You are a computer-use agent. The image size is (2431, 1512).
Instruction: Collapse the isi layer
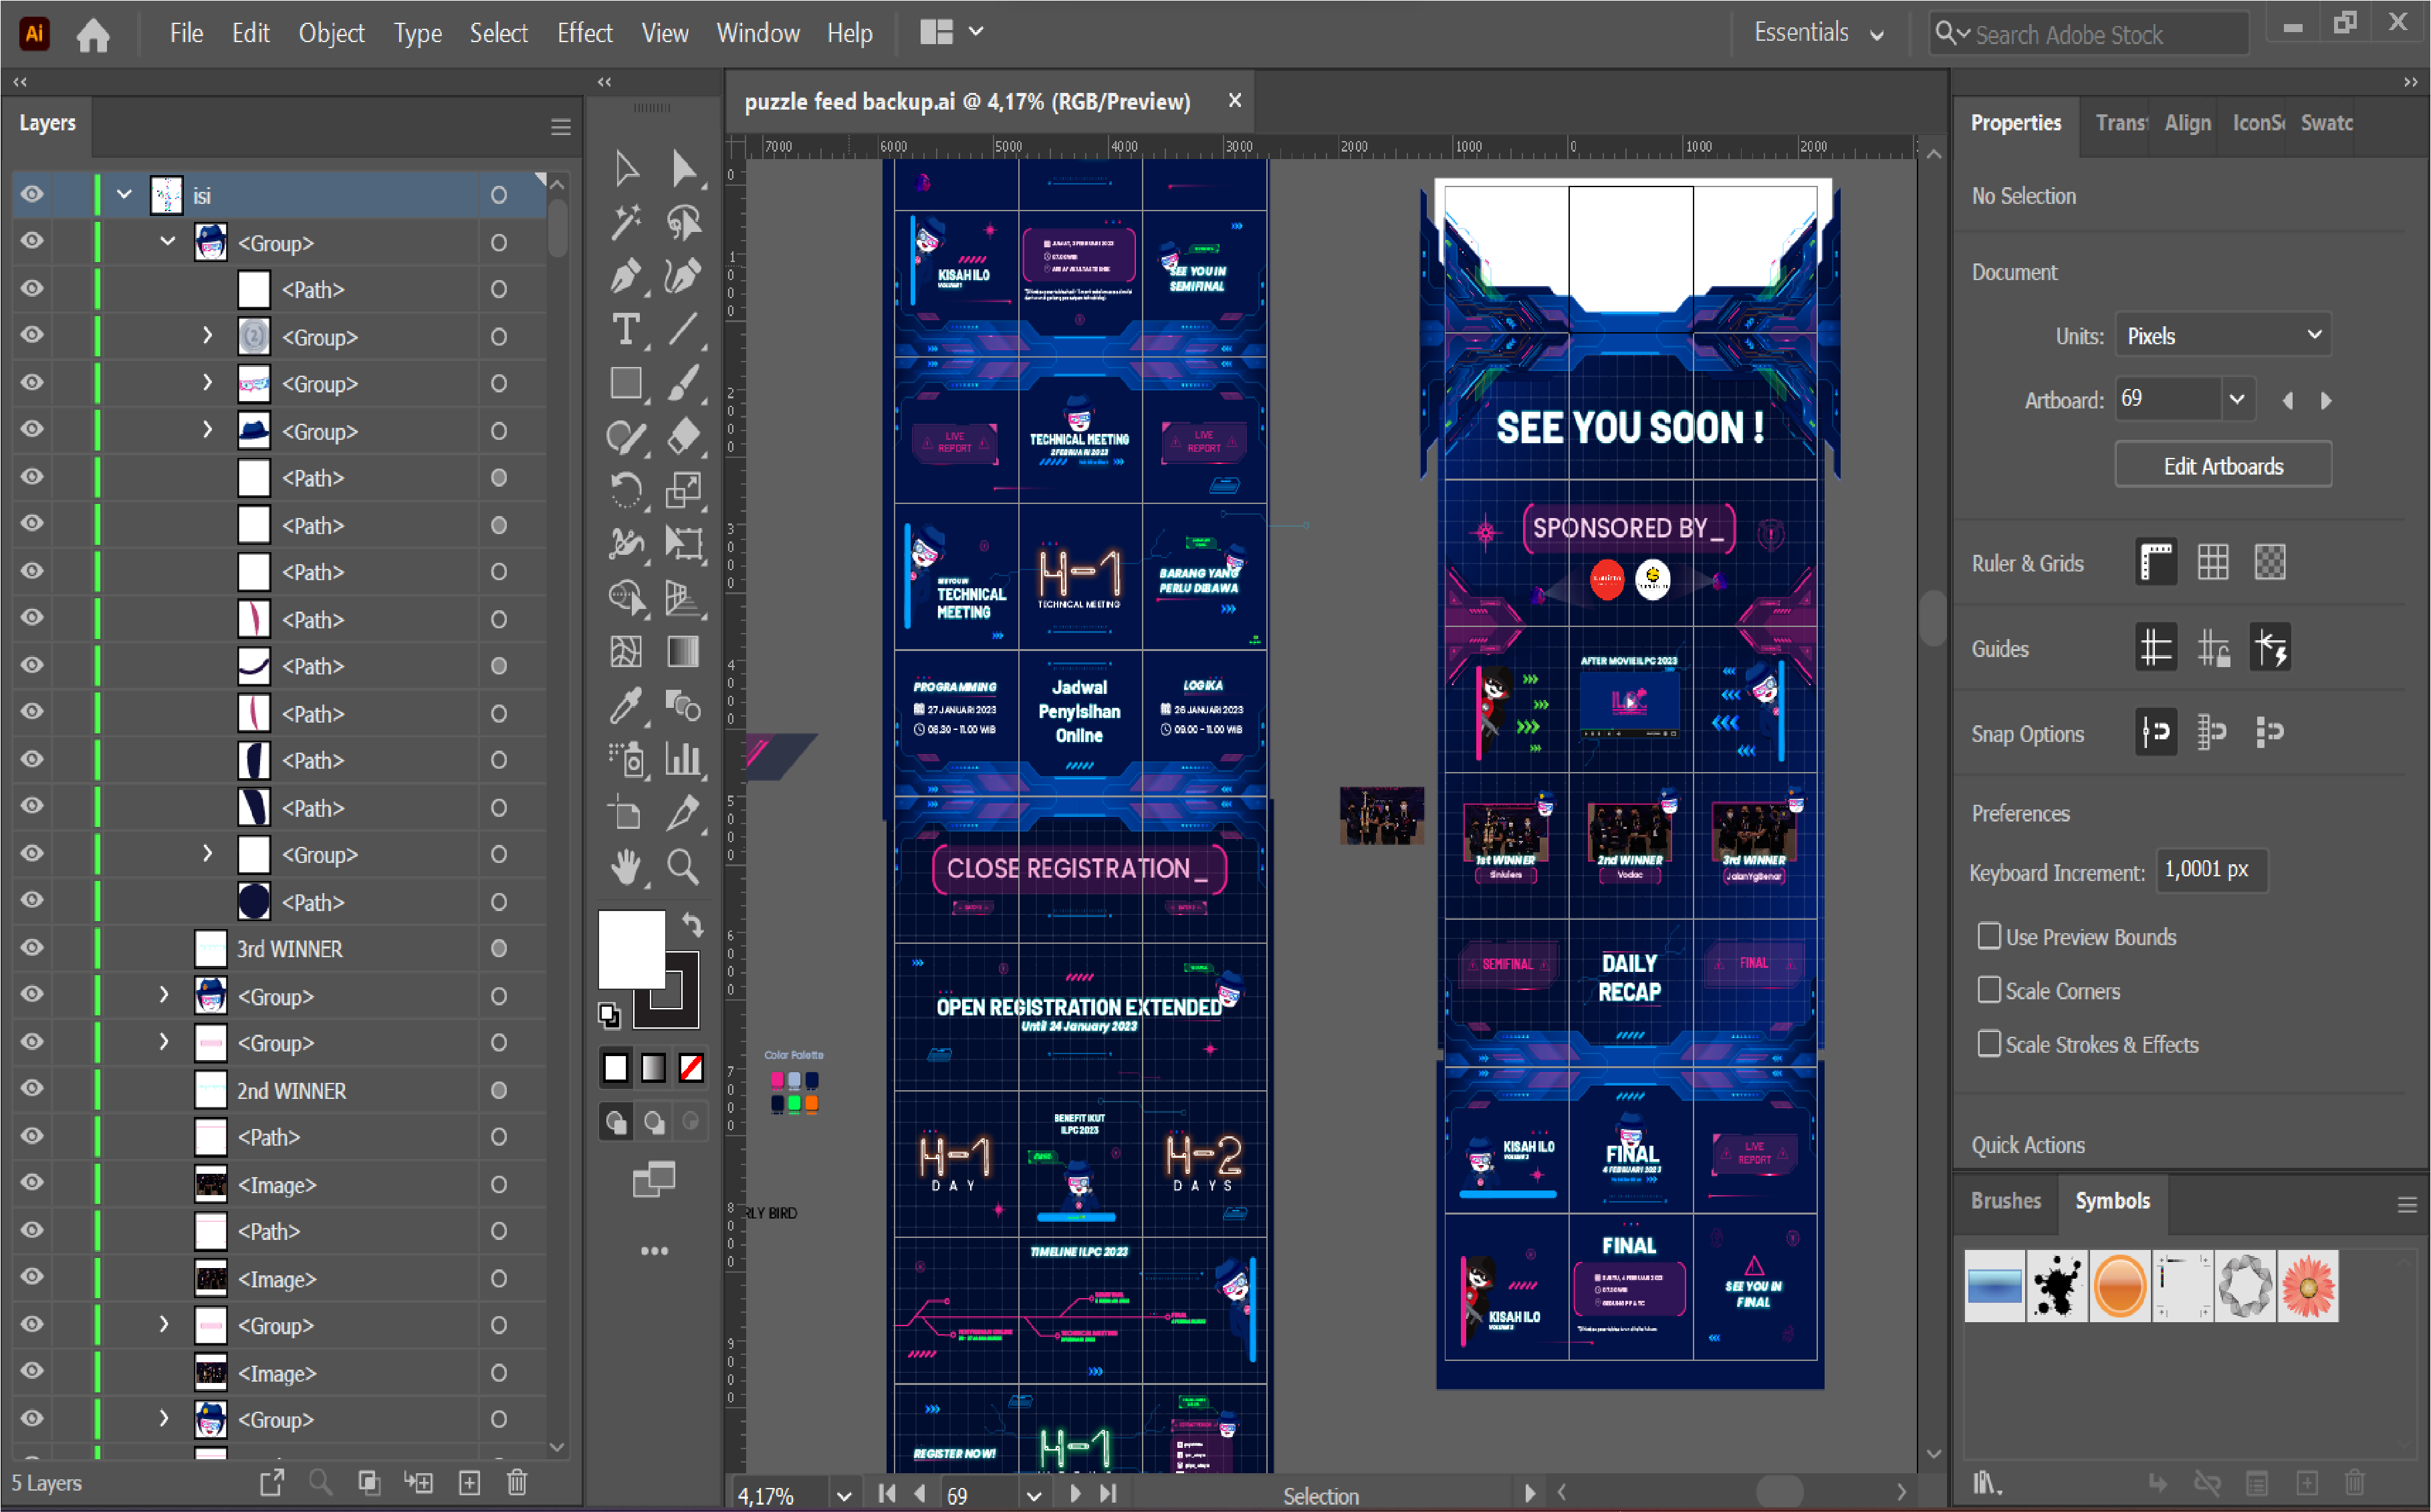(x=124, y=194)
